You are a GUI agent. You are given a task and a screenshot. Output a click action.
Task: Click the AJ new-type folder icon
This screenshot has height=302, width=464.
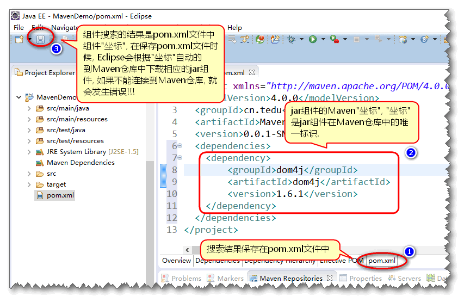click(x=275, y=39)
